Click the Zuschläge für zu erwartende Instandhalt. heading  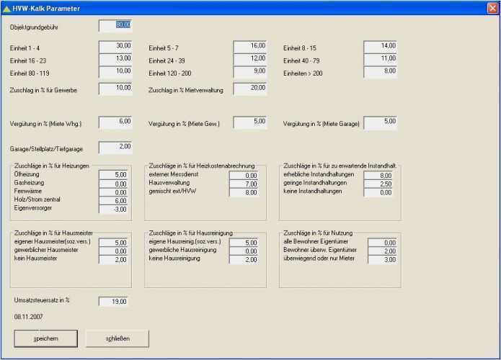[340, 166]
